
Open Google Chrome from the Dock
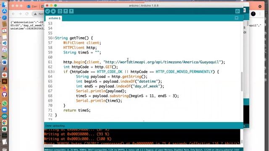(x=5, y=122)
